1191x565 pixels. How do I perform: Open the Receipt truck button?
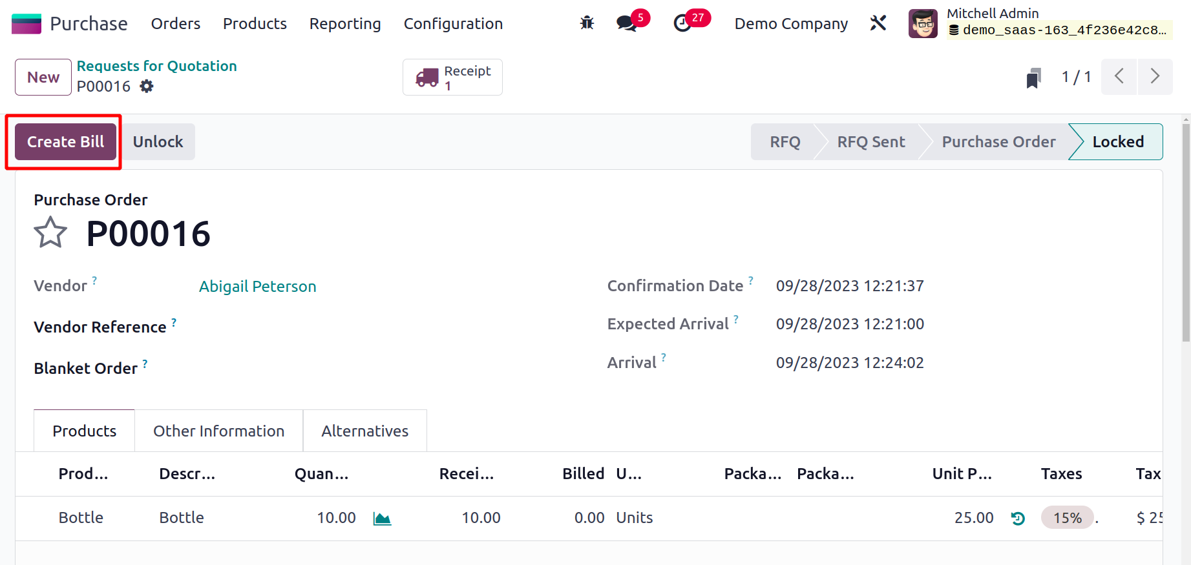(x=452, y=77)
